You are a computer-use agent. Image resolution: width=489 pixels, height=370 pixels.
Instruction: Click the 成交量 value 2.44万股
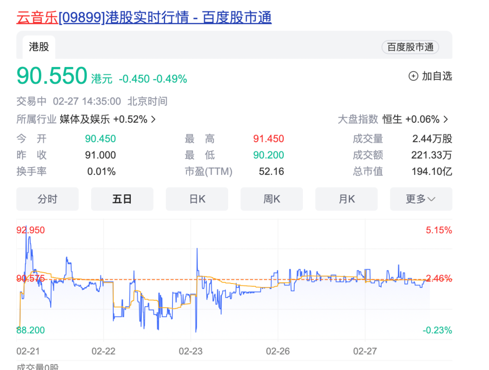click(432, 139)
